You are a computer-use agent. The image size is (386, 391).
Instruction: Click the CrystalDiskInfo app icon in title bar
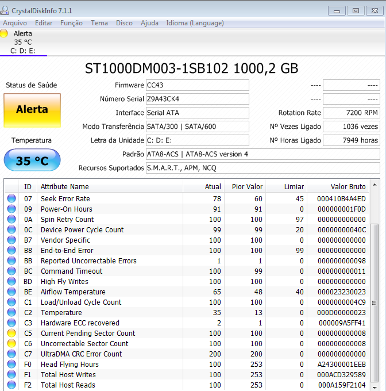(6, 11)
